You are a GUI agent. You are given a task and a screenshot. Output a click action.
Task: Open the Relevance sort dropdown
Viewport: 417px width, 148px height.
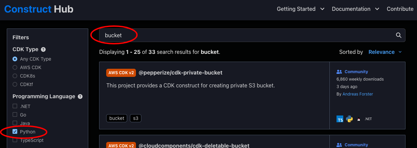point(385,52)
